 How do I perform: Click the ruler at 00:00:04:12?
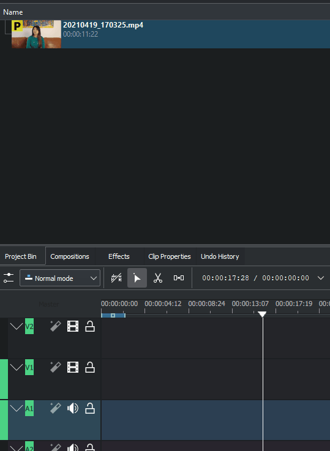click(x=163, y=304)
